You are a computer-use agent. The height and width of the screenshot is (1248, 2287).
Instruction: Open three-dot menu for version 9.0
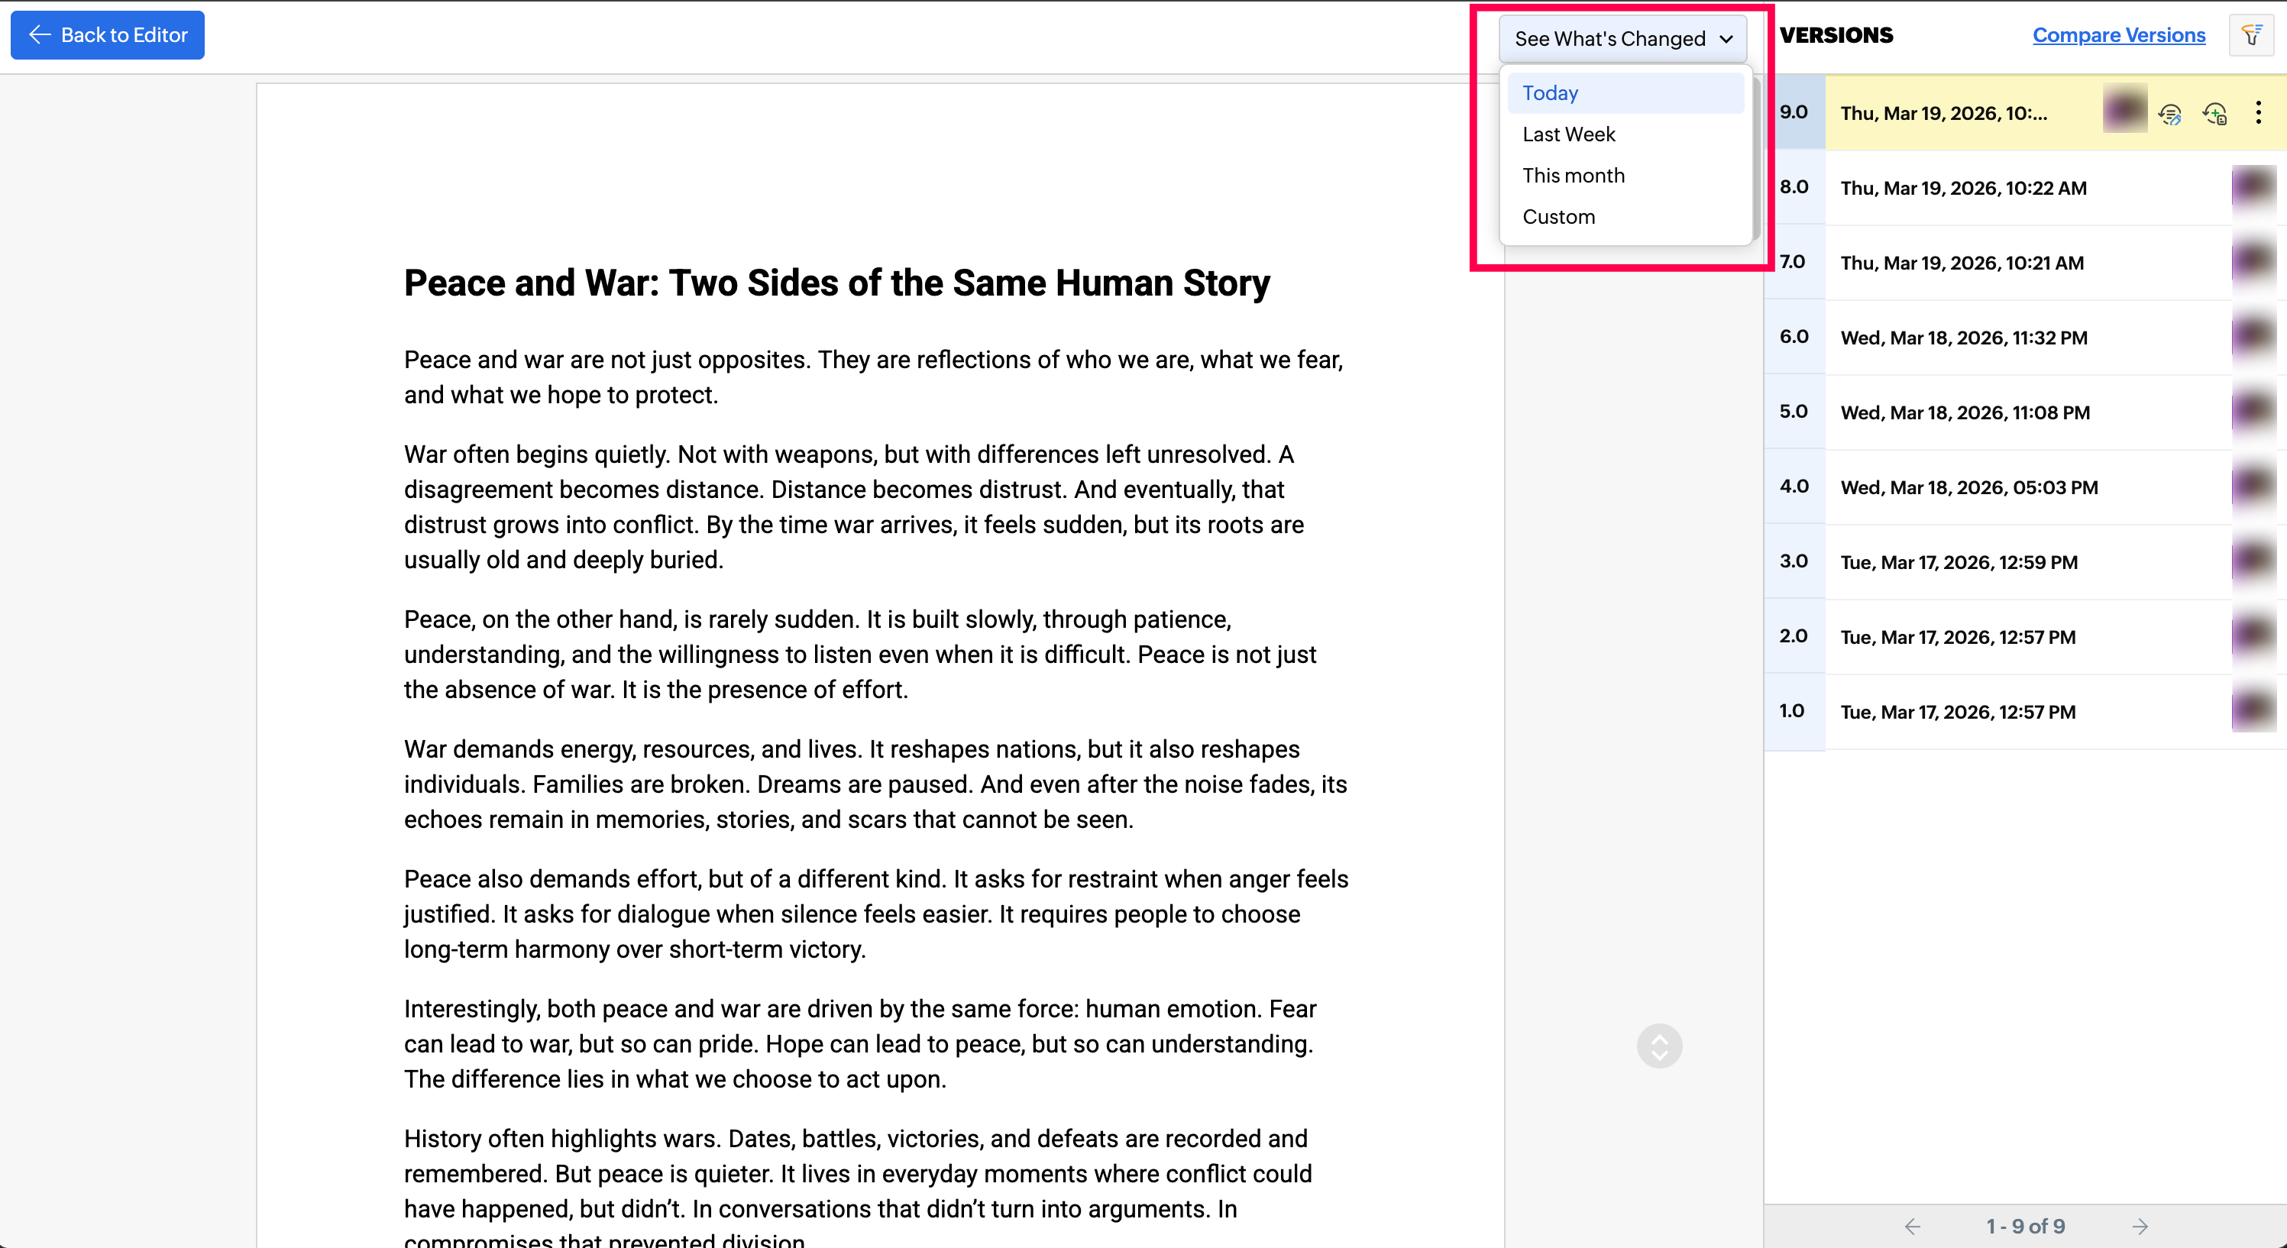click(x=2258, y=113)
